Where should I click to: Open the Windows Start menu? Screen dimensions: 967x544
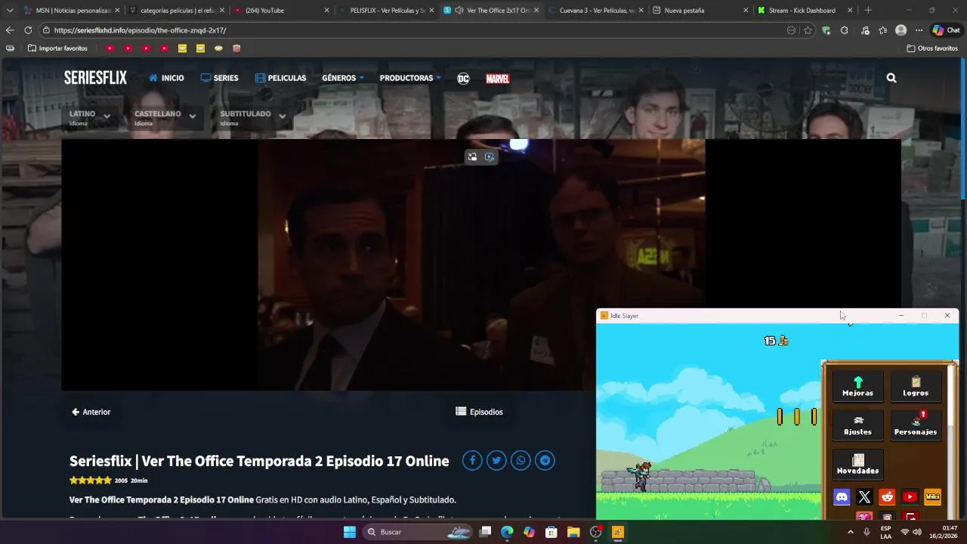350,532
